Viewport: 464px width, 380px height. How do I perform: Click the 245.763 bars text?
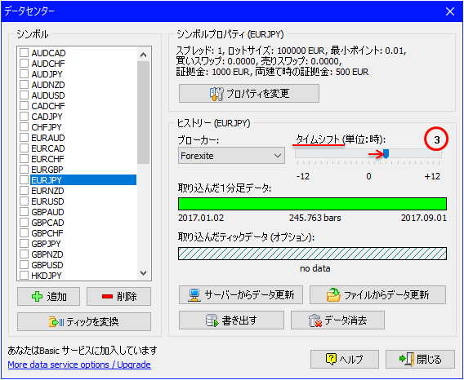pyautogui.click(x=315, y=218)
